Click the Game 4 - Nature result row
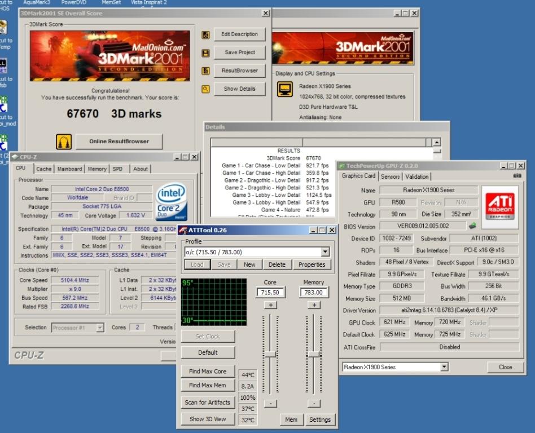 coord(295,210)
